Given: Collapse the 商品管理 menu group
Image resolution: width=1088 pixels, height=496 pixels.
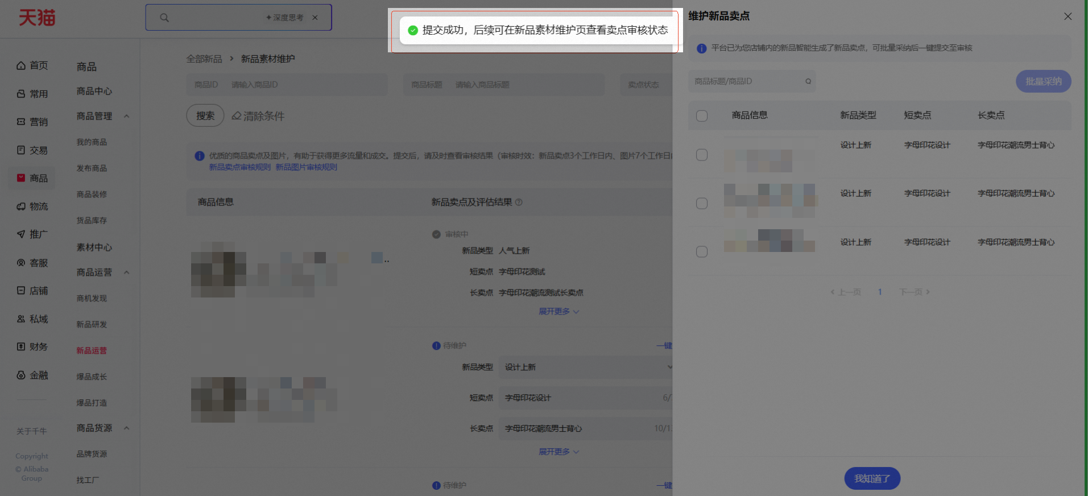Looking at the screenshot, I should click(126, 116).
